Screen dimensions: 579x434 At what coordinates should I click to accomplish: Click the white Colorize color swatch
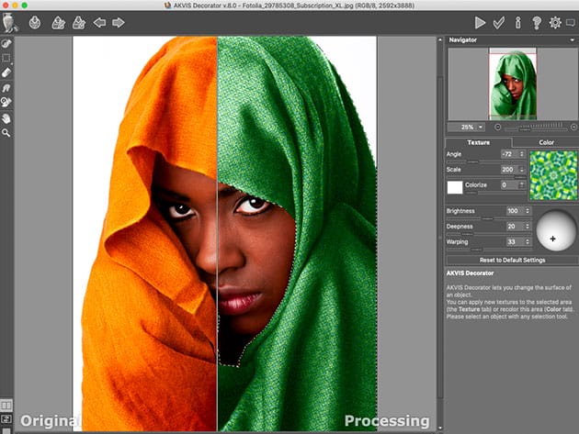tap(454, 186)
